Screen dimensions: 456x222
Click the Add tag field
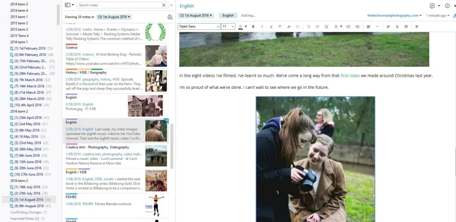[248, 16]
